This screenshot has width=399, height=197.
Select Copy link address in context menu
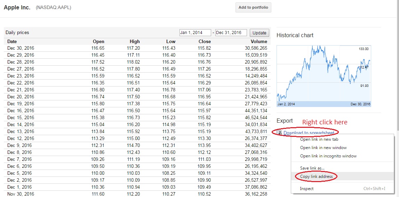coord(316,177)
